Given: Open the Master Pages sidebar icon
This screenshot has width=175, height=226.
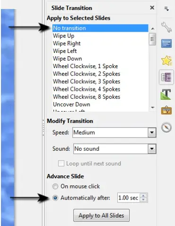Looking at the screenshot, I should coord(166,43).
